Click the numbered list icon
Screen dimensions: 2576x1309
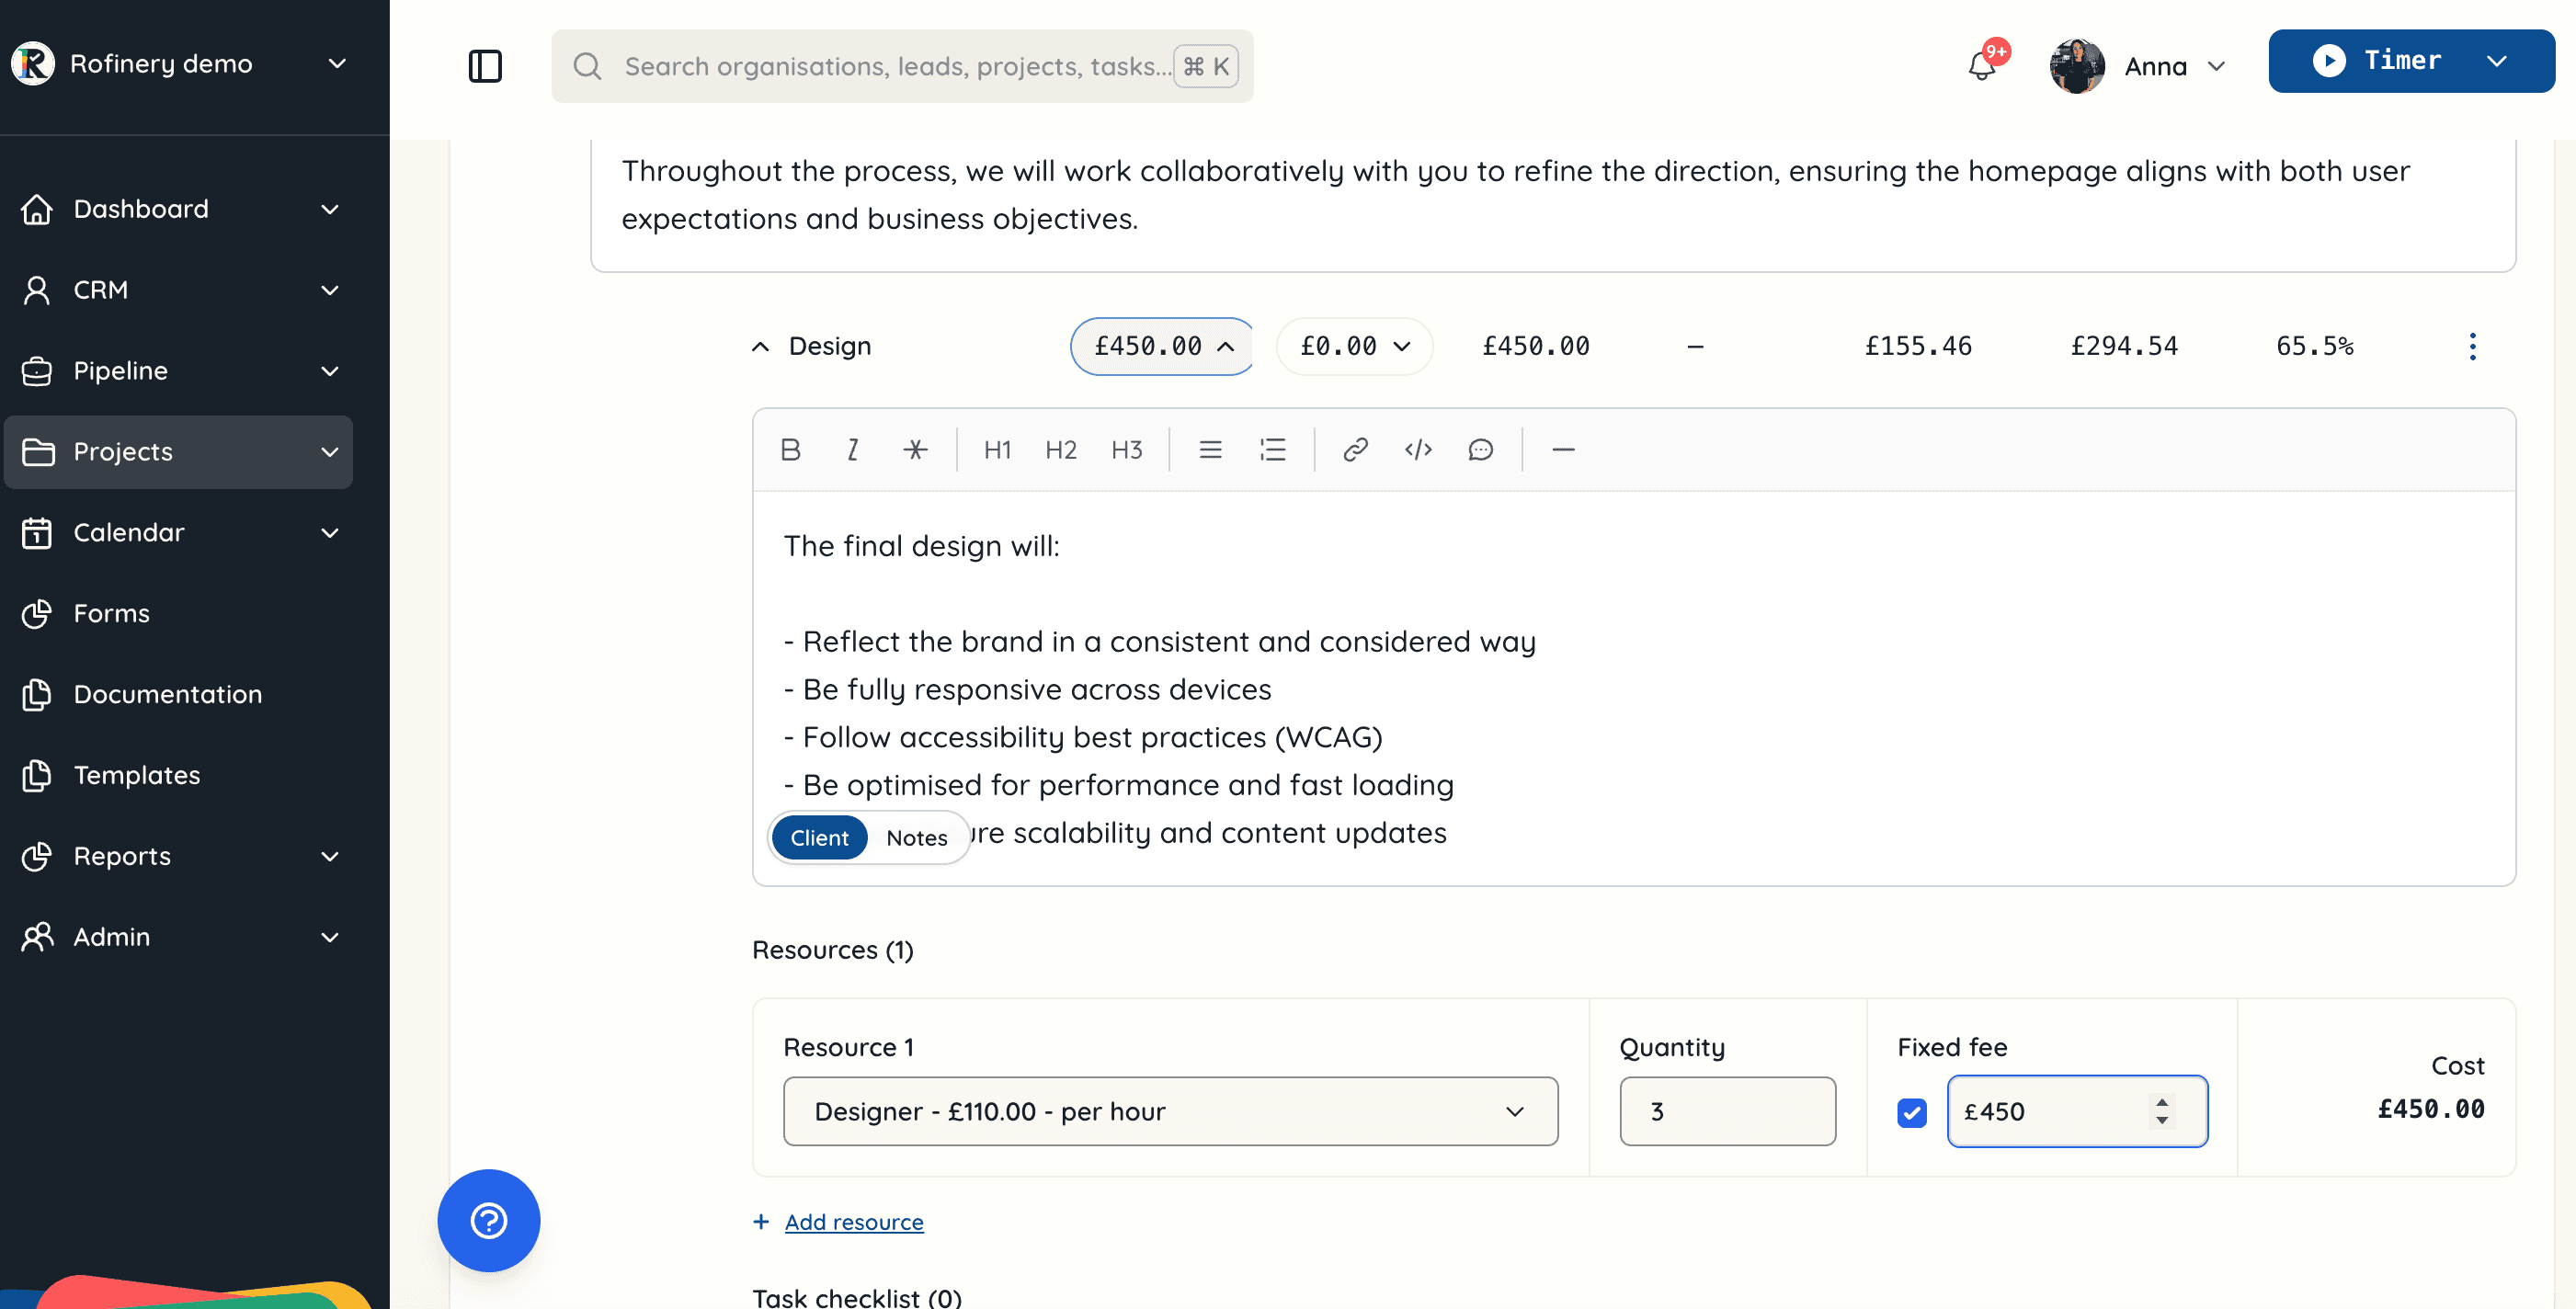(1272, 450)
